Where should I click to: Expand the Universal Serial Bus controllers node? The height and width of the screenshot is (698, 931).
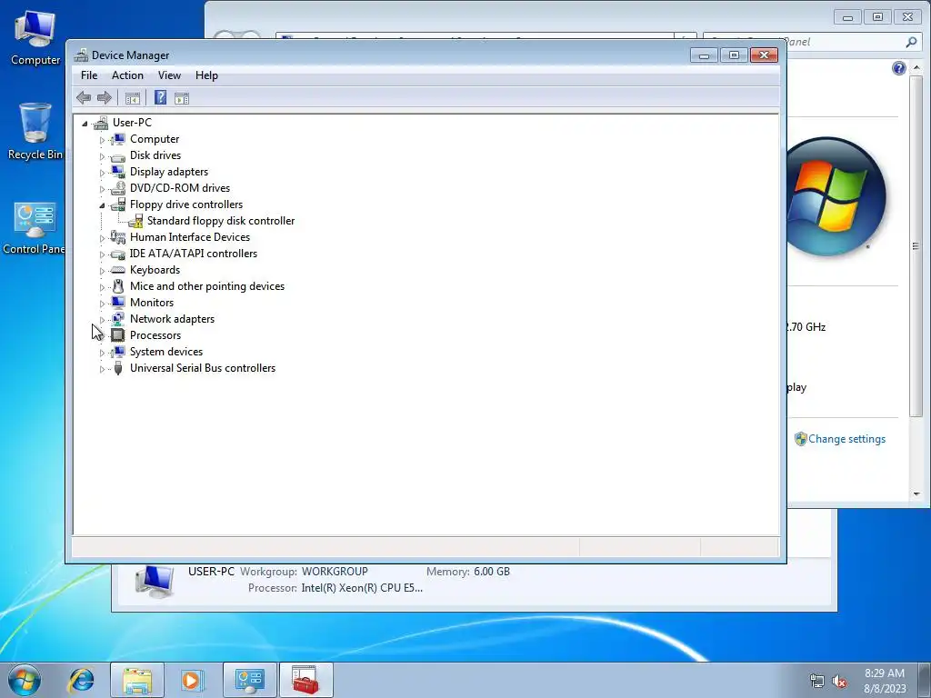coord(102,369)
